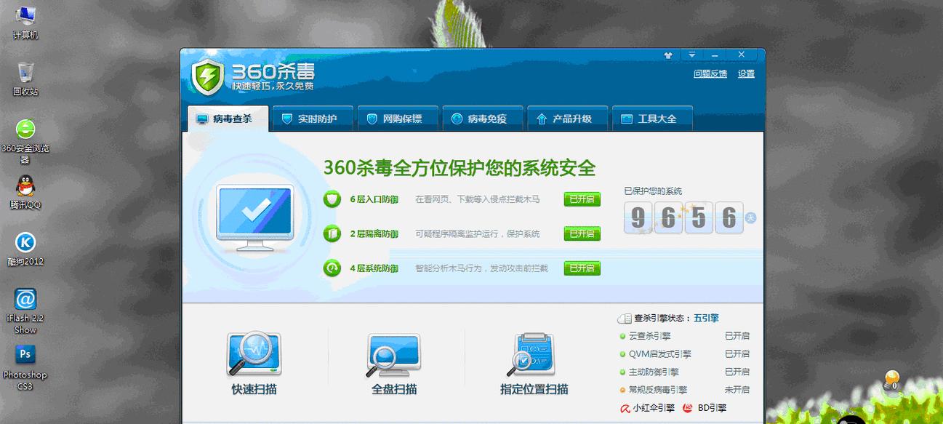Viewport: 943px width, 424px height.
Task: Click 已保护您的系统 text
Action: [653, 191]
